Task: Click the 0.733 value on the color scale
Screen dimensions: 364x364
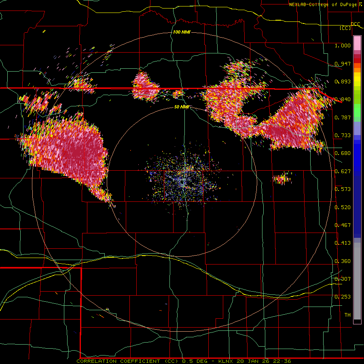Action: [x=343, y=135]
